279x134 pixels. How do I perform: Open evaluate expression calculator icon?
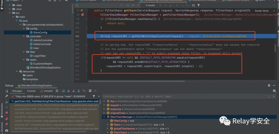90,91
